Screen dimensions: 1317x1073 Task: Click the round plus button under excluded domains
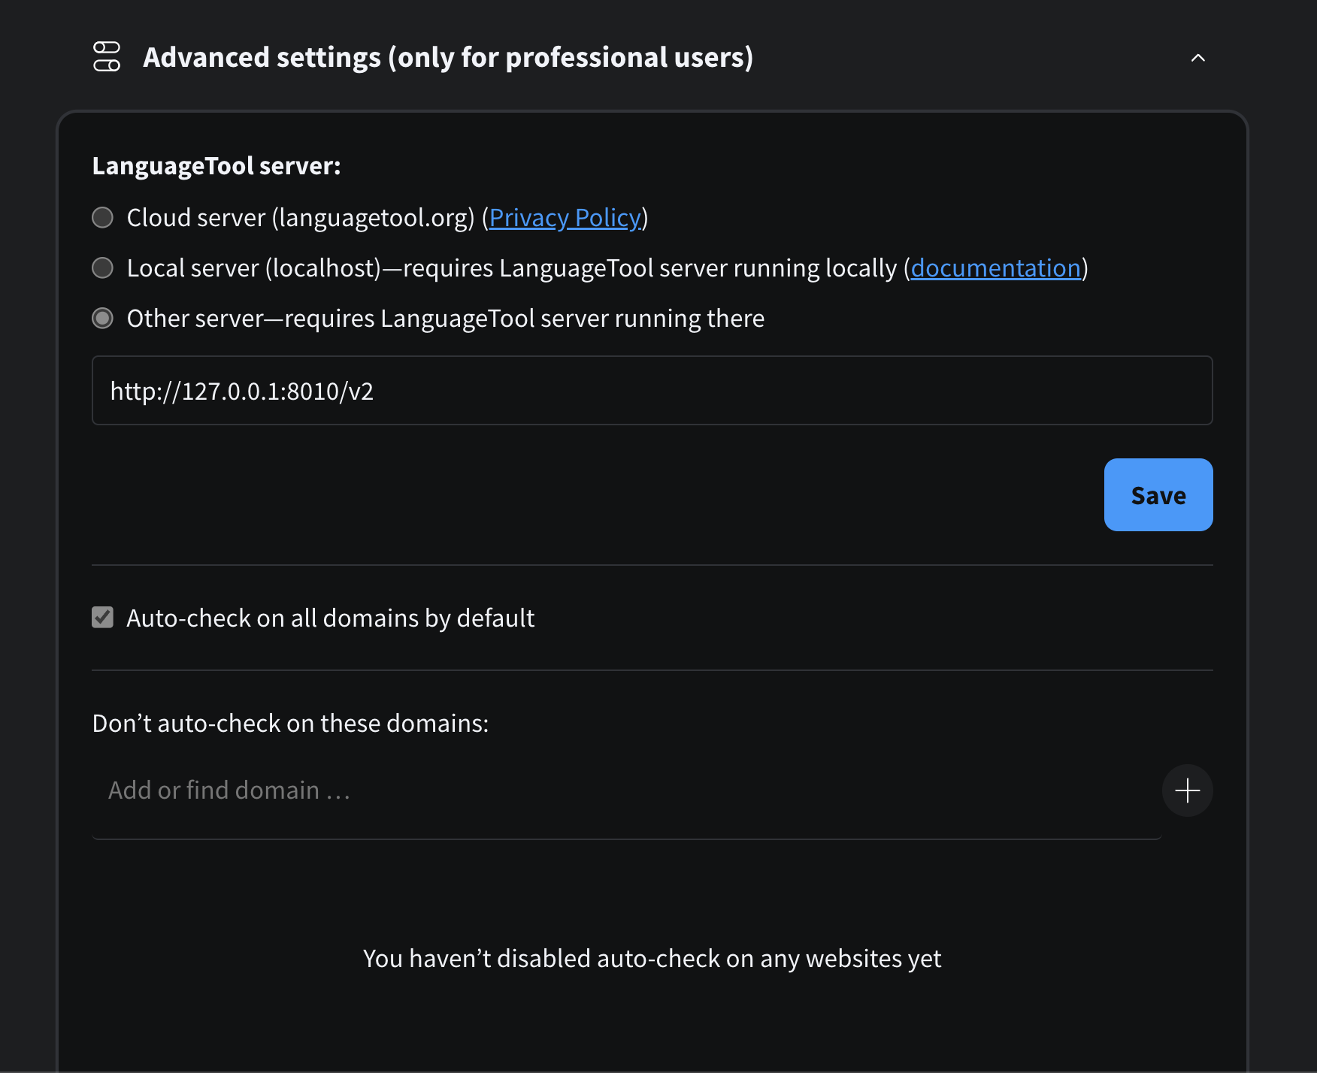[x=1188, y=790]
